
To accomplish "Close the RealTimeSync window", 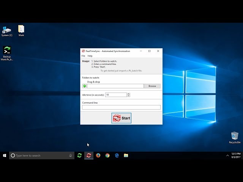I will click(158, 51).
